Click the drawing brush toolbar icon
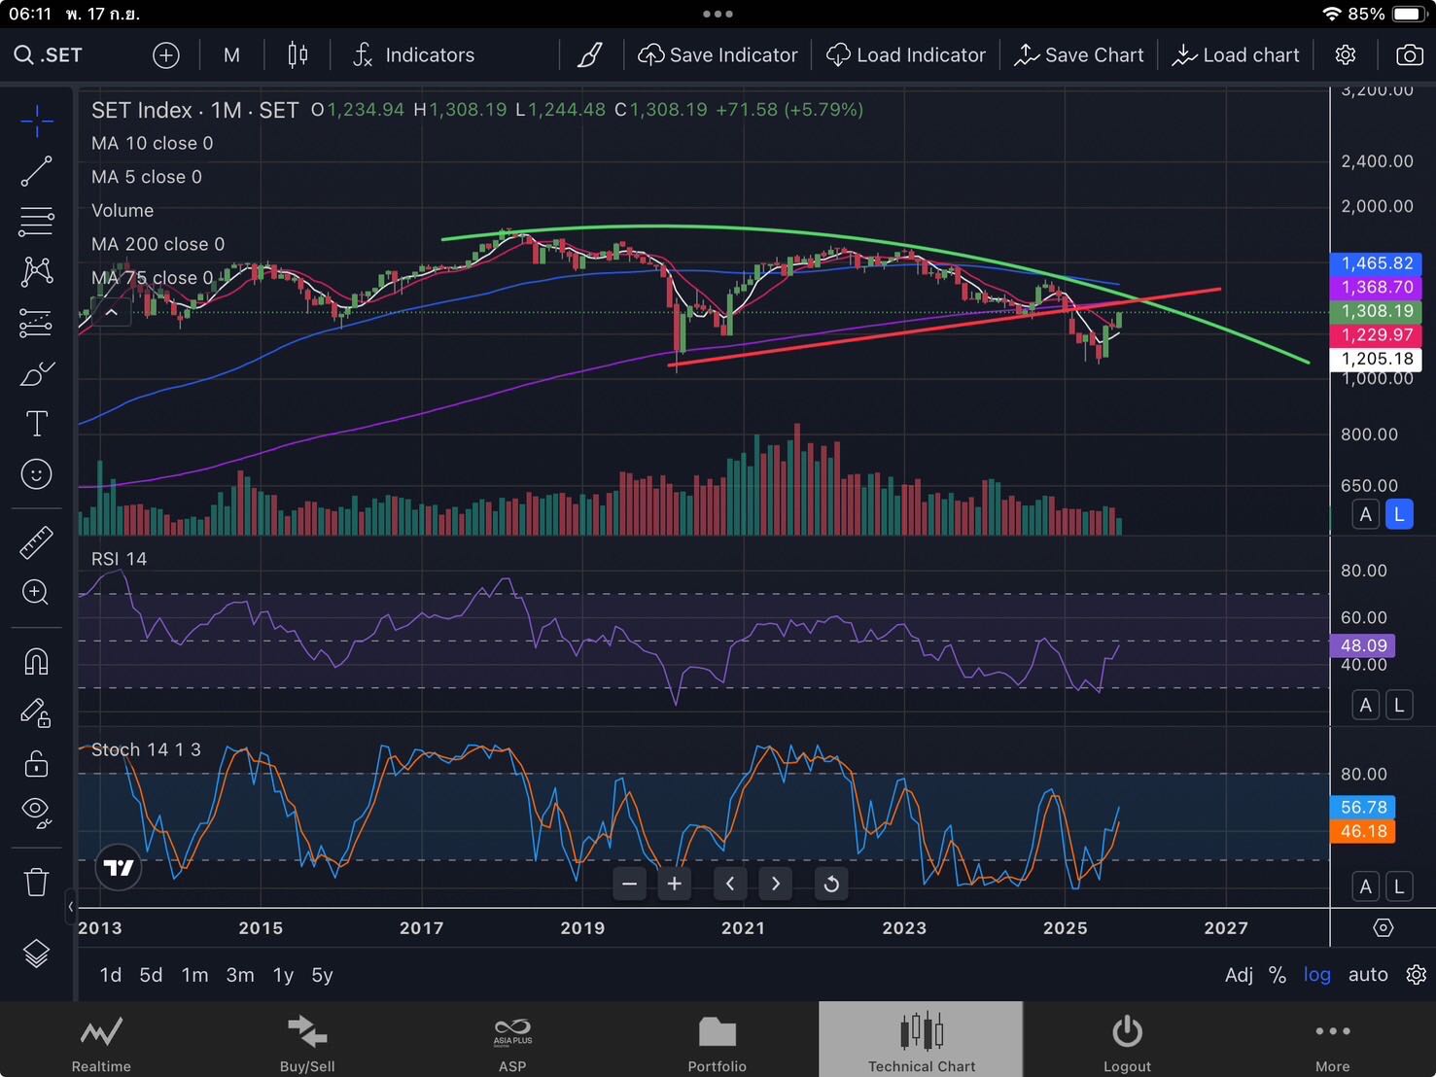Image resolution: width=1436 pixels, height=1077 pixels. coord(590,55)
